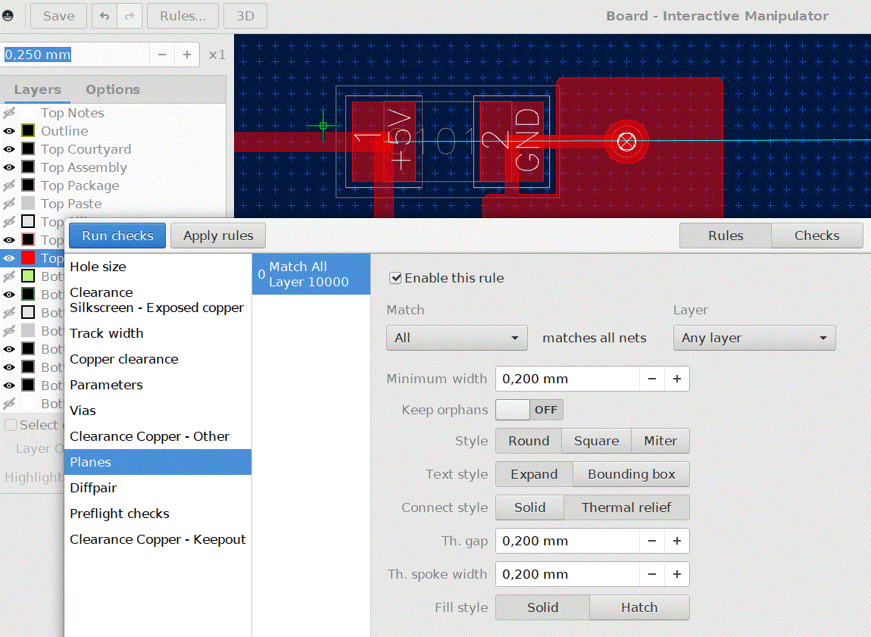The width and height of the screenshot is (871, 637).
Task: Click the Run checks button
Action: [117, 236]
